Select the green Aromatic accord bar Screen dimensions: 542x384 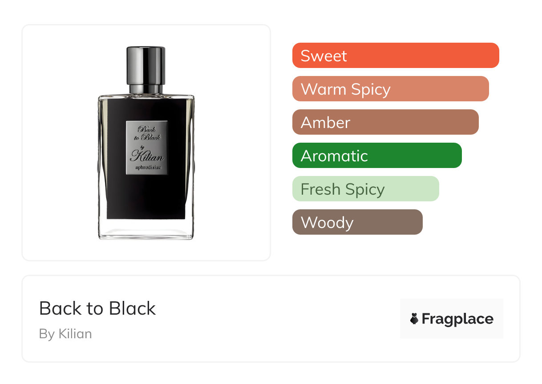(377, 156)
